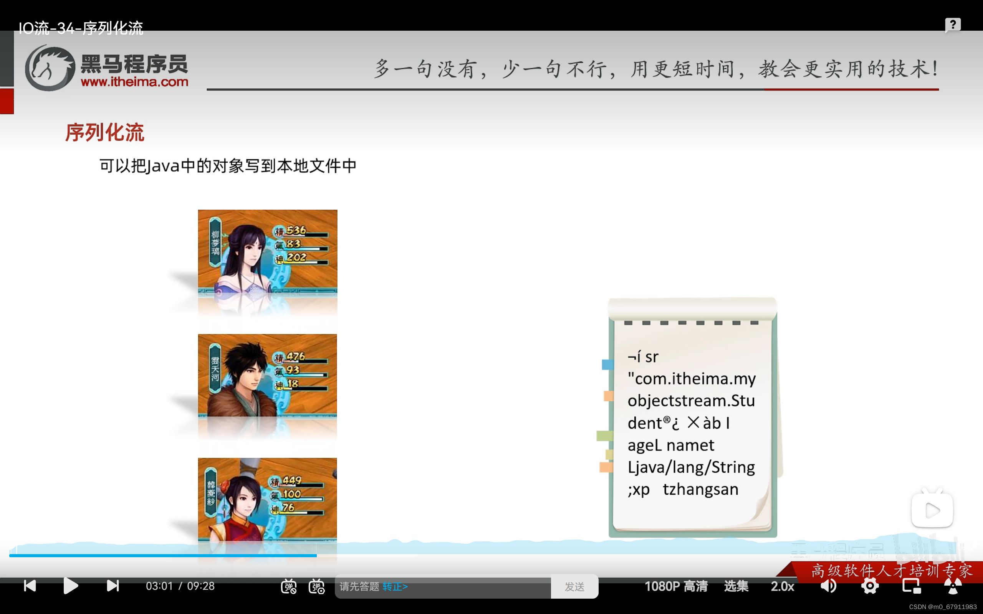Skip to the next video
Screen dimensions: 983x614
tap(113, 586)
